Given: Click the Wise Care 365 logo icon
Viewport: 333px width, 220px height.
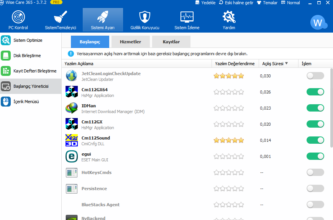Looking at the screenshot, I should (x=2, y=3).
